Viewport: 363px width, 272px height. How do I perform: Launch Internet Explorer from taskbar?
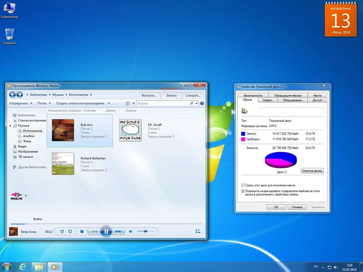pos(23,267)
